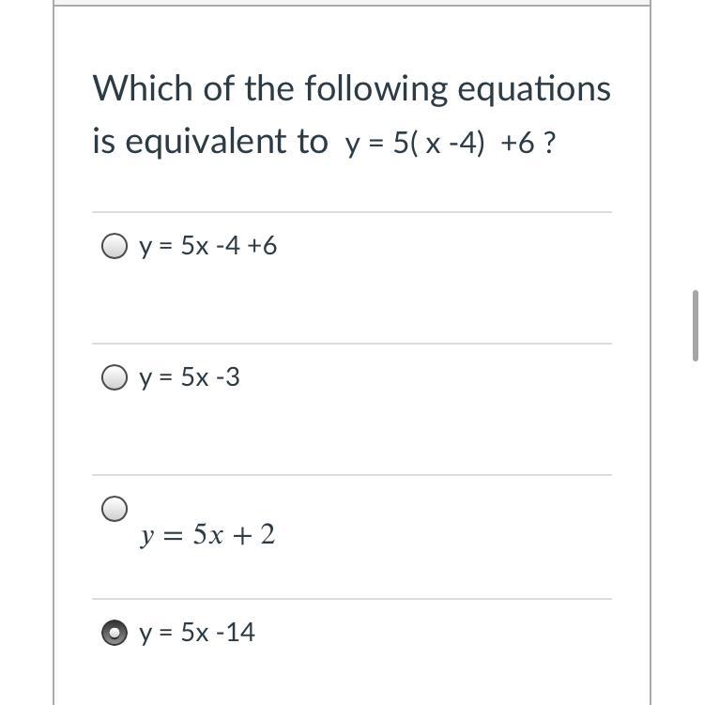
Task: Click the '-14' term in the last answer
Action: tap(237, 634)
